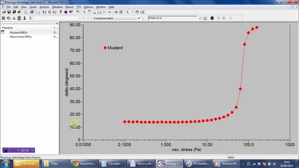The height and width of the screenshot is (168, 299).
Task: Click the taskbar clock showing 18:43
Action: (x=287, y=164)
